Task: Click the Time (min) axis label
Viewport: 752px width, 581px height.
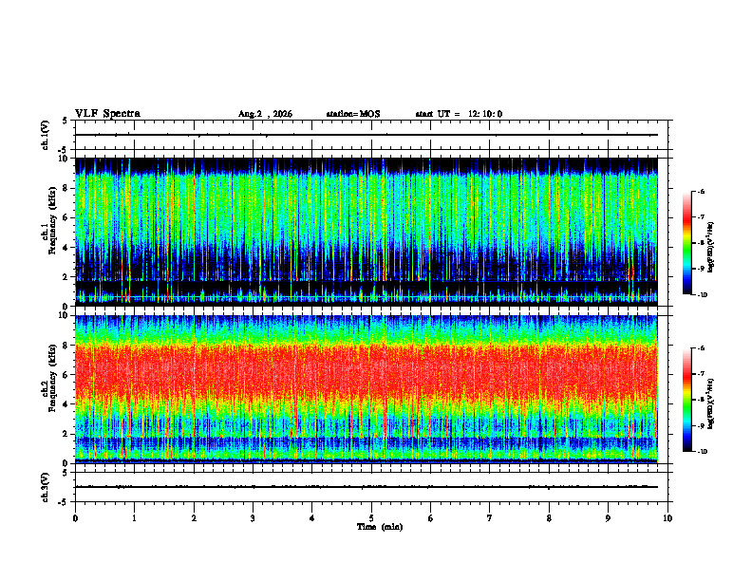Action: 380,527
